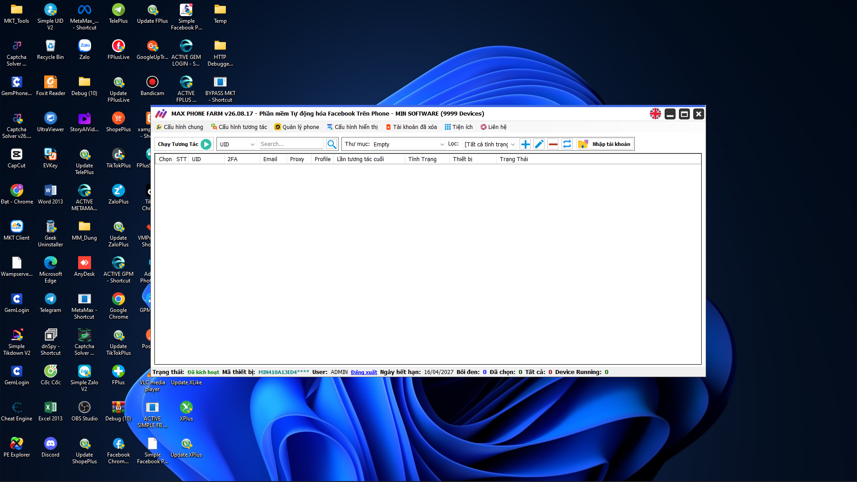Select the ShopePlus desktop icon
Screen dimensions: 857x482
(118, 122)
